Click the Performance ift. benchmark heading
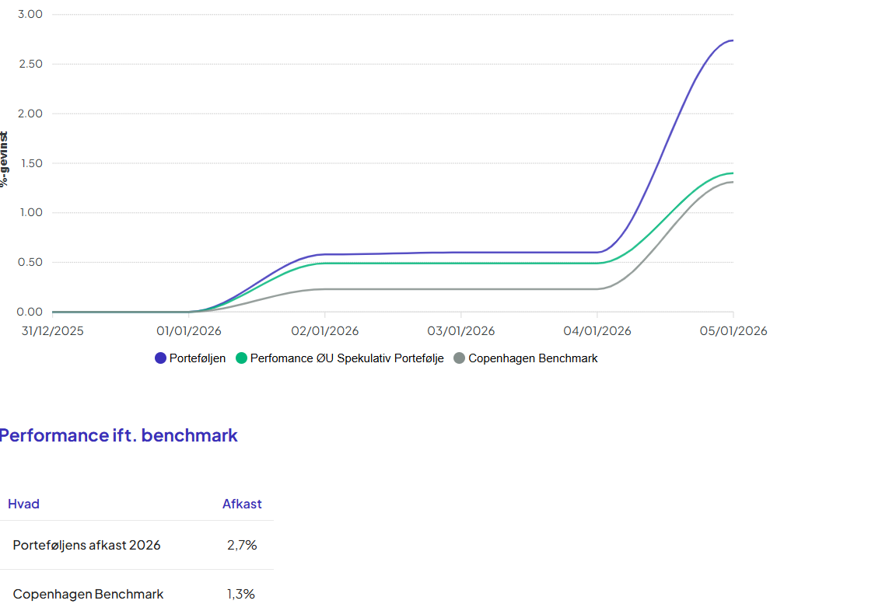Viewport: 896px width, 604px height. click(118, 435)
